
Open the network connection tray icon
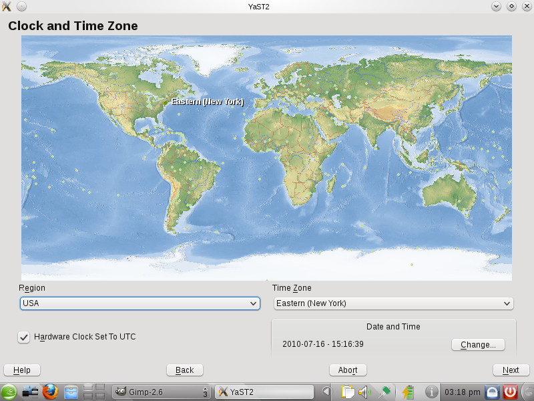pos(385,392)
